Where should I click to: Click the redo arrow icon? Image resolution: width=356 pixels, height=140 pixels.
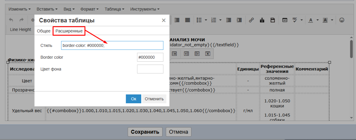[x=21, y=20]
